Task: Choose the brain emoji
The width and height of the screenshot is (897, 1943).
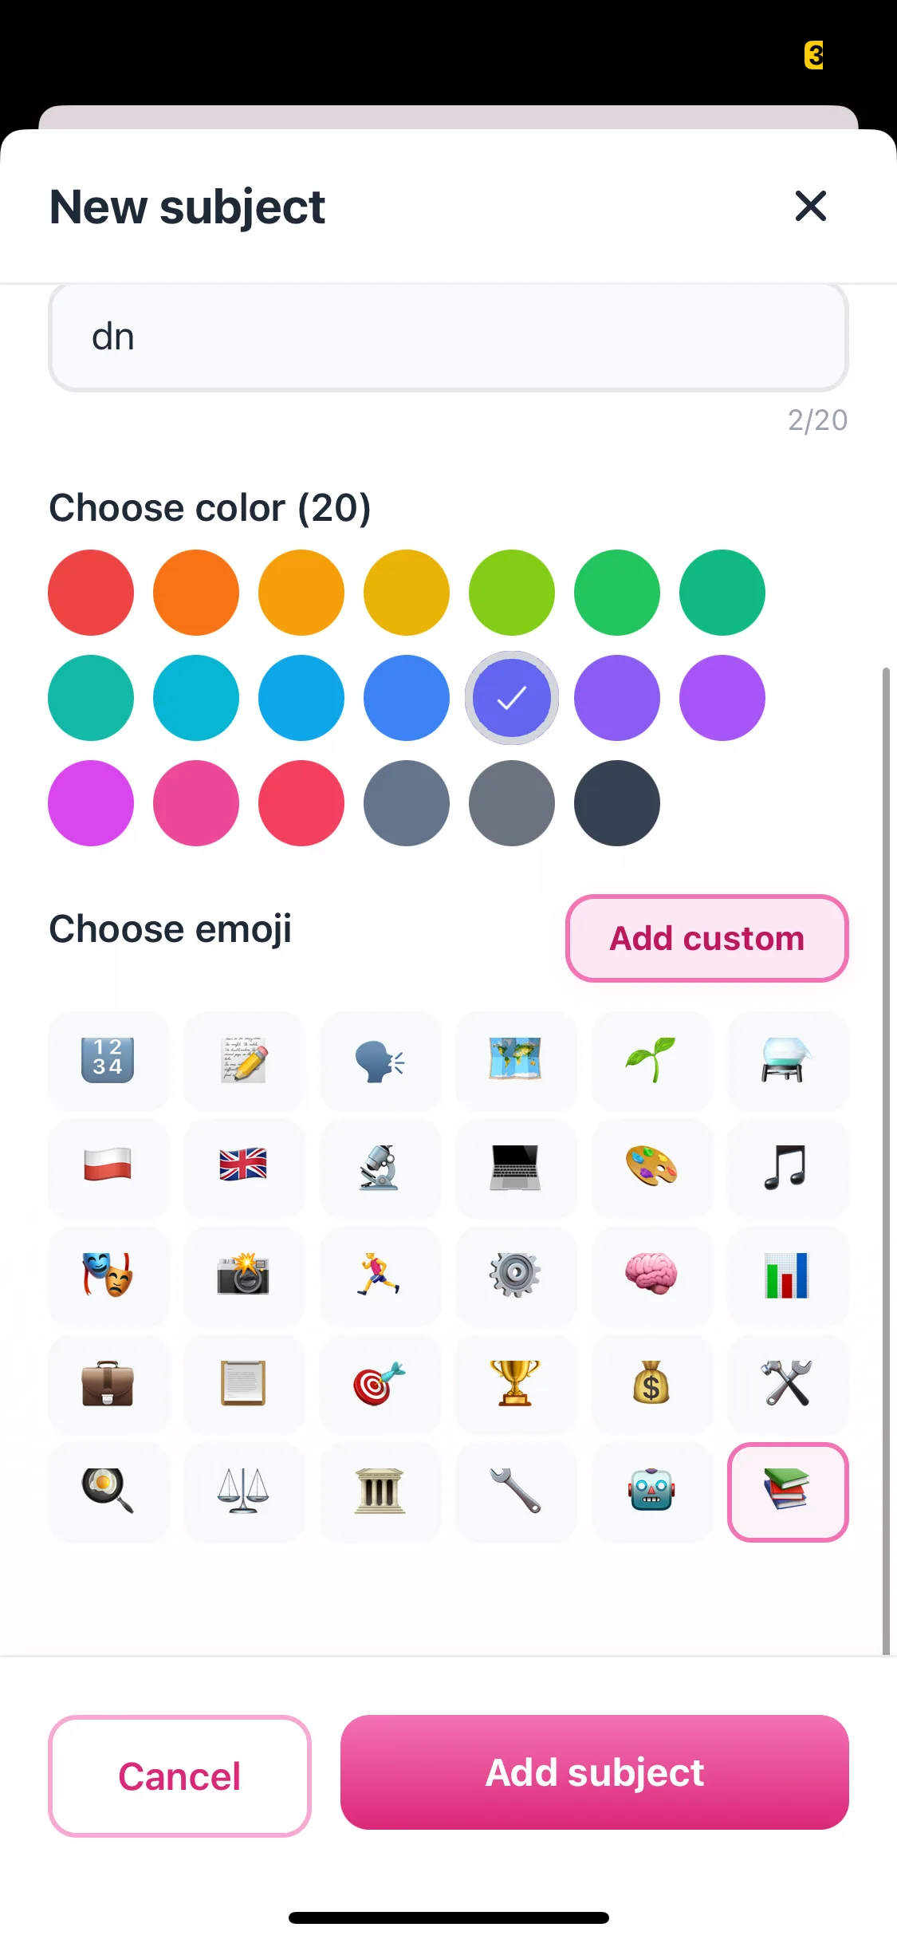Action: click(651, 1274)
